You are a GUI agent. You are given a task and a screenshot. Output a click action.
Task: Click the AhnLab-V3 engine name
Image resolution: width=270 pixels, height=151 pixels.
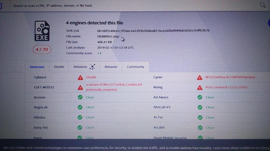tap(162, 107)
